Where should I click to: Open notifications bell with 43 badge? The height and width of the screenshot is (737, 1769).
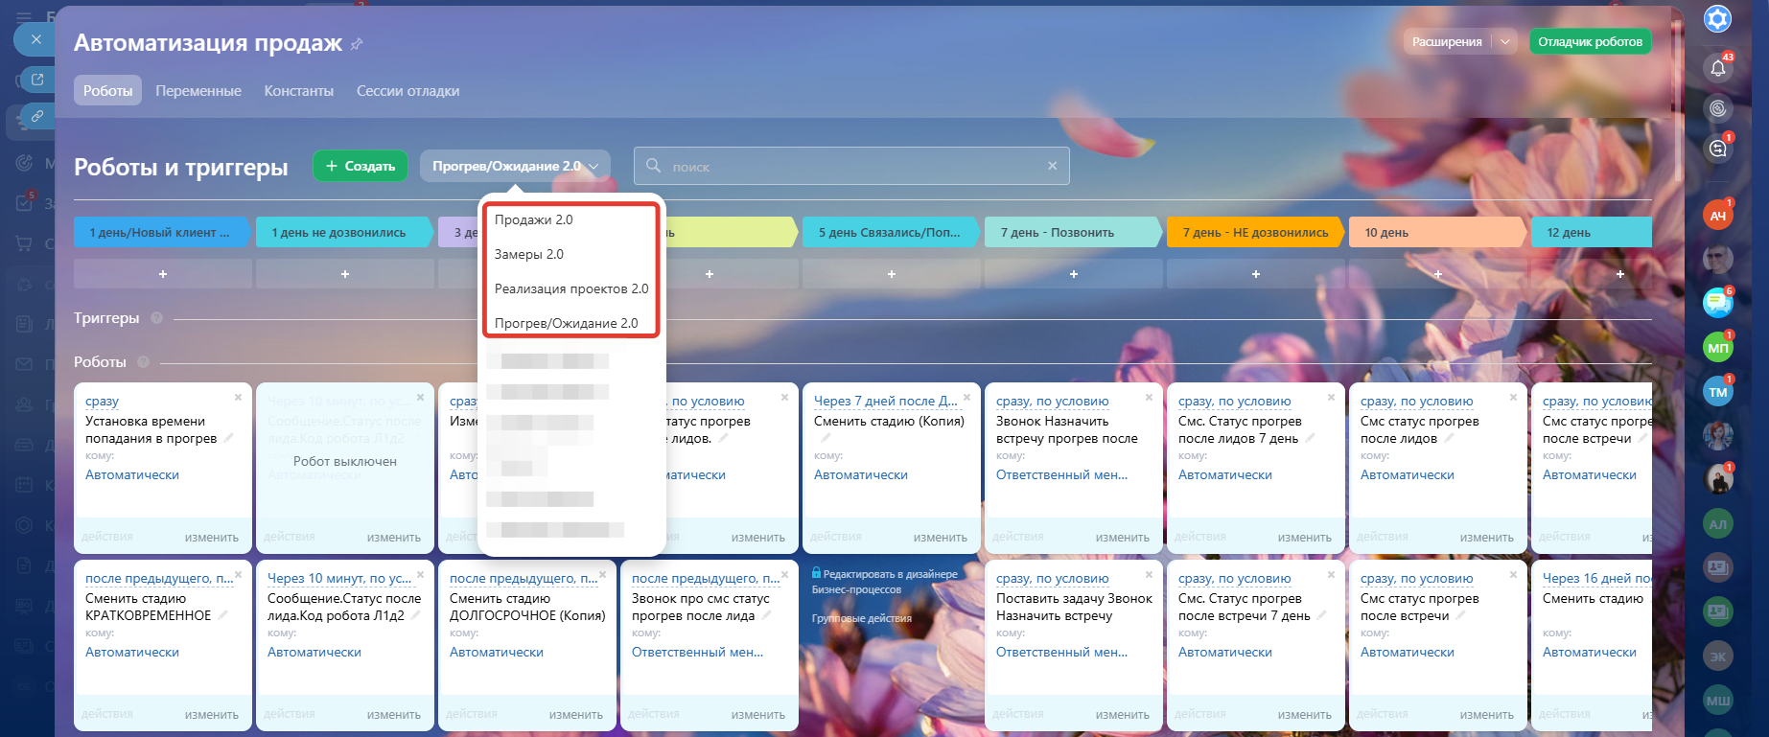[x=1717, y=67]
